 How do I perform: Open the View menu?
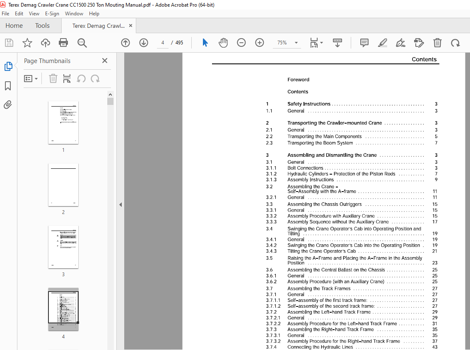point(34,14)
